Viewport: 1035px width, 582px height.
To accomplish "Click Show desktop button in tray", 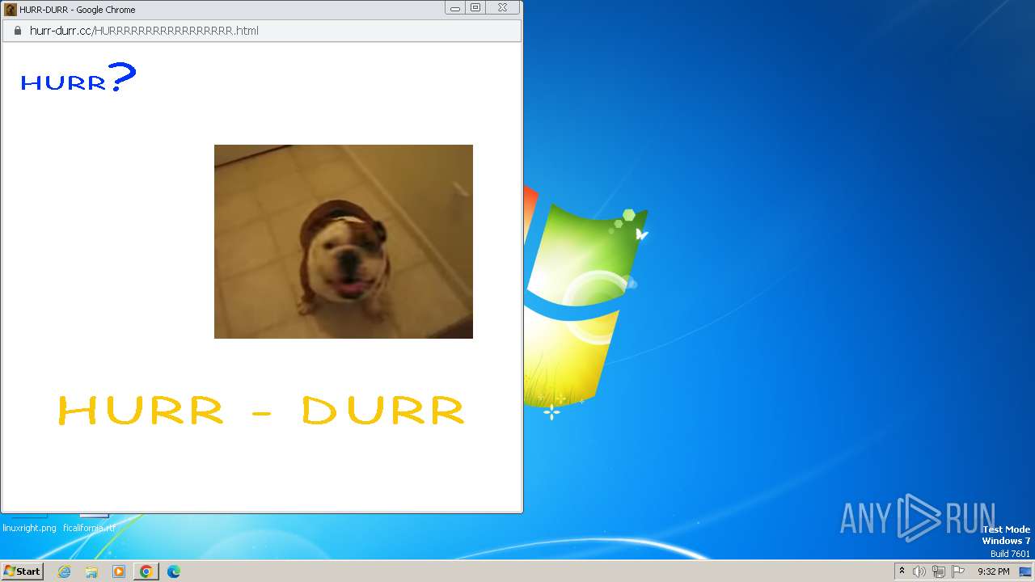I will (x=1026, y=571).
